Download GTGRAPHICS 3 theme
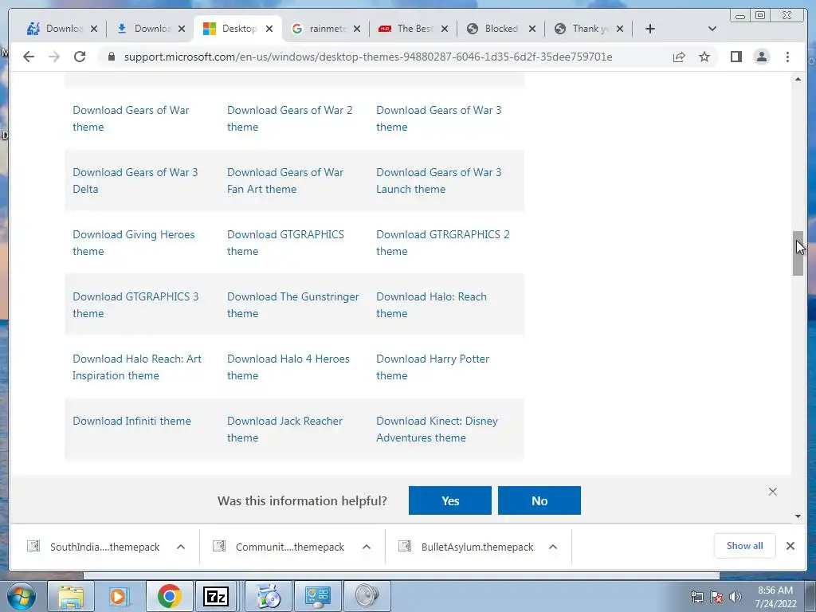The width and height of the screenshot is (816, 612). (x=135, y=305)
